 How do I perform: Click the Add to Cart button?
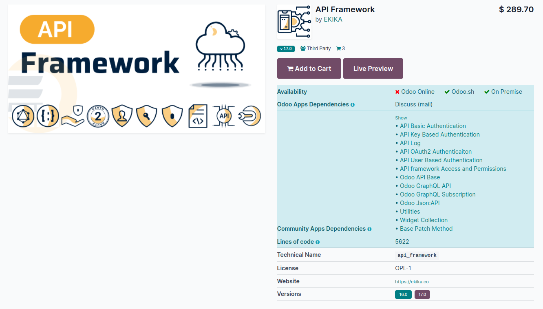point(309,68)
